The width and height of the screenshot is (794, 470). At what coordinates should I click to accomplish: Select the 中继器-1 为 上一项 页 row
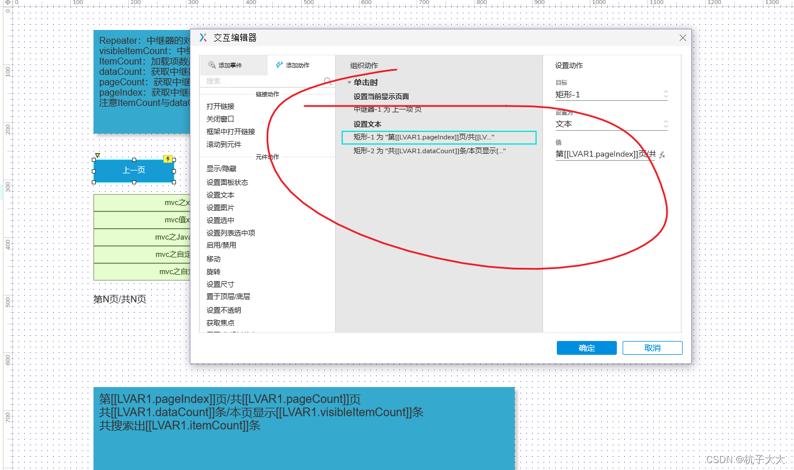click(x=387, y=109)
